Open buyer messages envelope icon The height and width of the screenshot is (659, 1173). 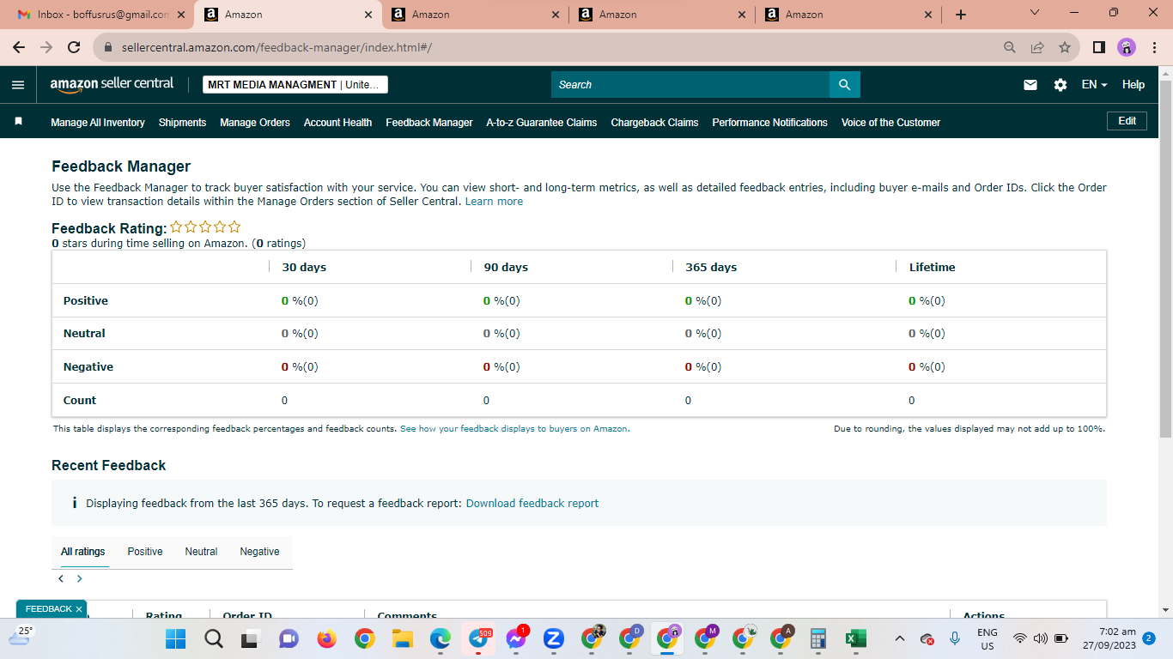[1030, 85]
